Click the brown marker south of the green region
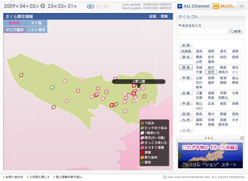The height and width of the screenshot is (181, 248). pyautogui.click(x=53, y=107)
